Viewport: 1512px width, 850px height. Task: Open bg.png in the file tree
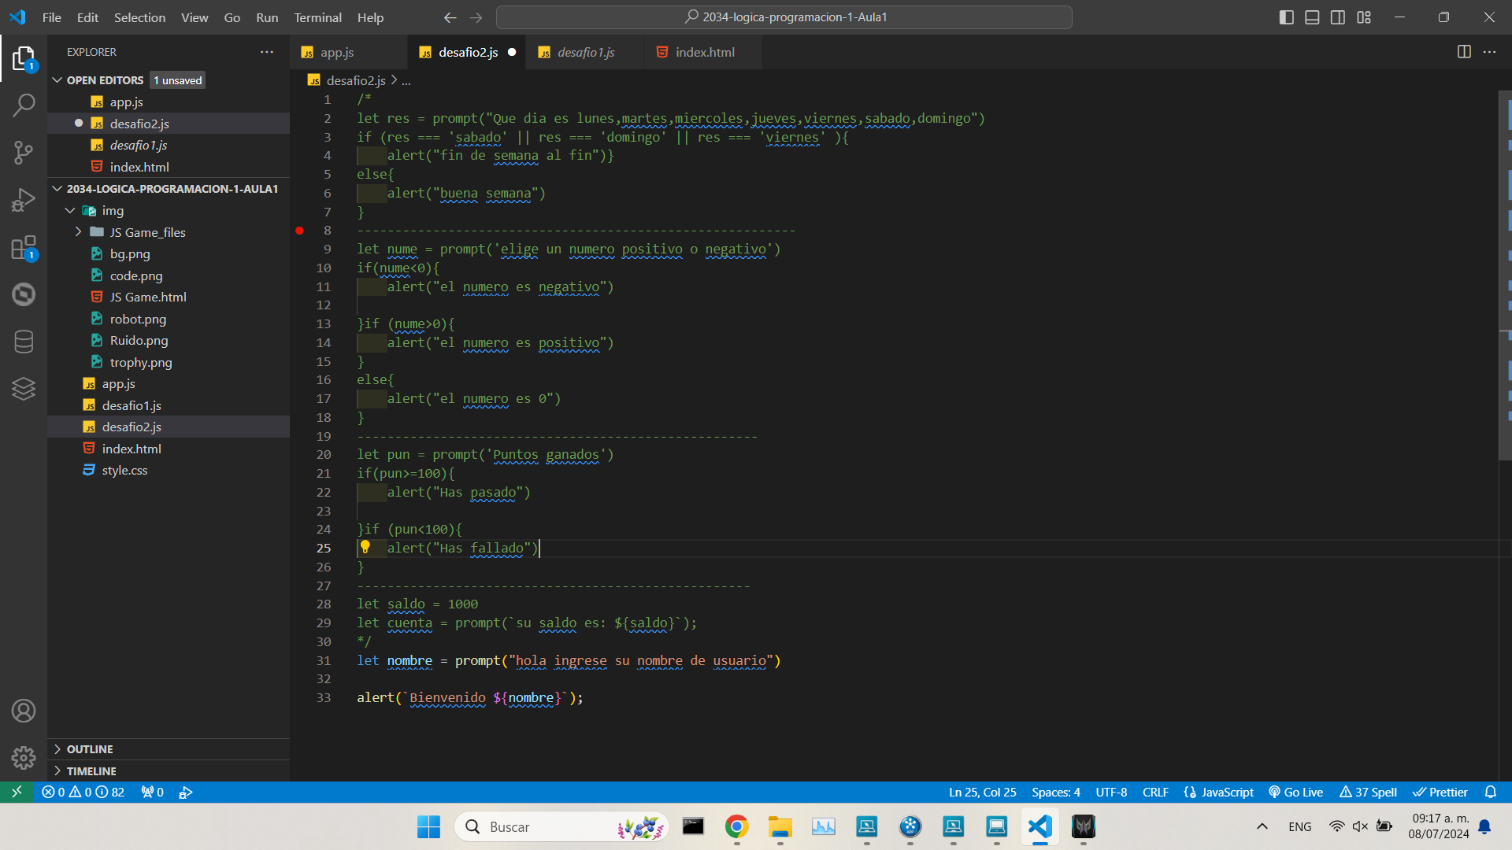tap(130, 253)
